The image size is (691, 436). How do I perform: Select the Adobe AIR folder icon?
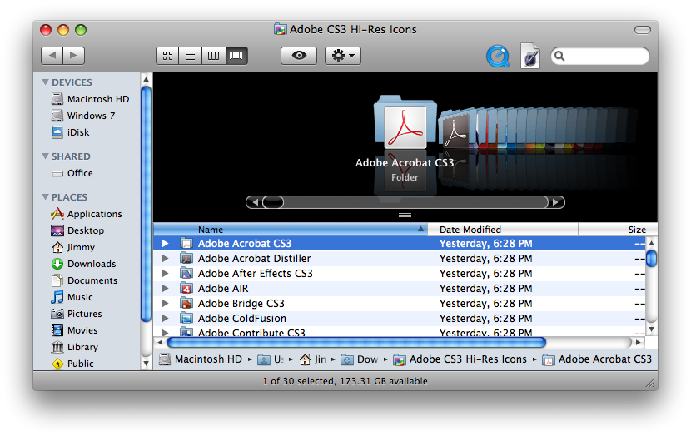(186, 289)
